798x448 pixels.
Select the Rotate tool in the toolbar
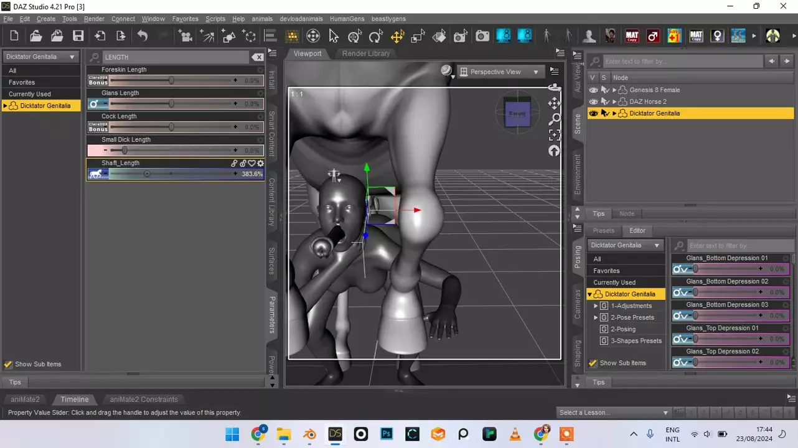coord(375,36)
